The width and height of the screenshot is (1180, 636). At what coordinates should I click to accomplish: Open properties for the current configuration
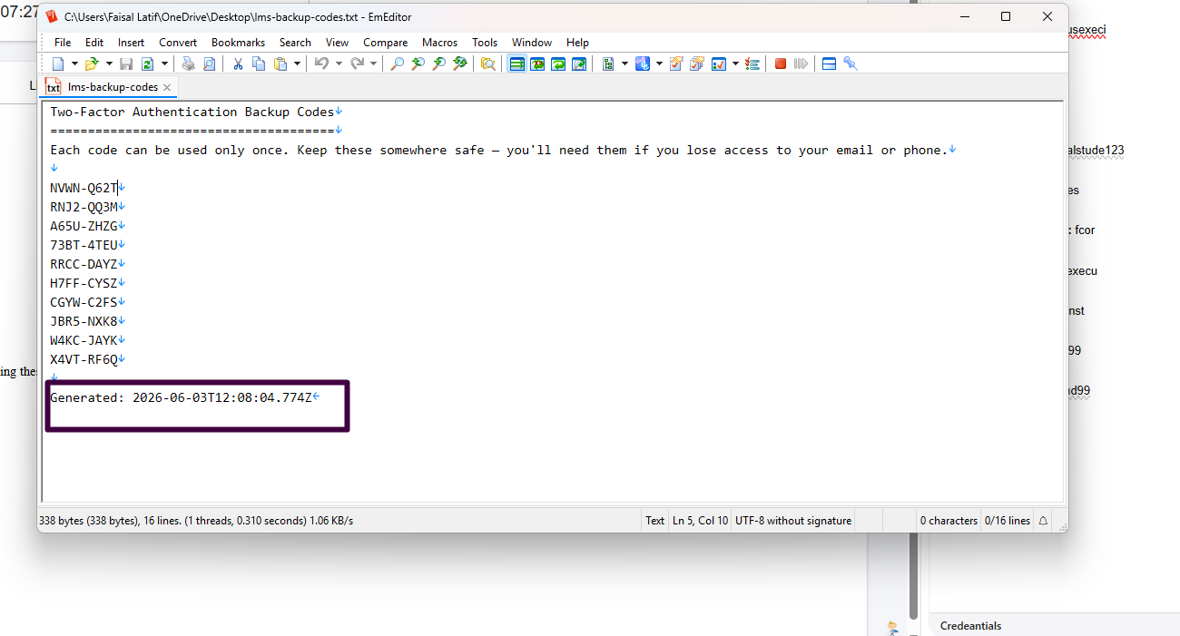676,64
